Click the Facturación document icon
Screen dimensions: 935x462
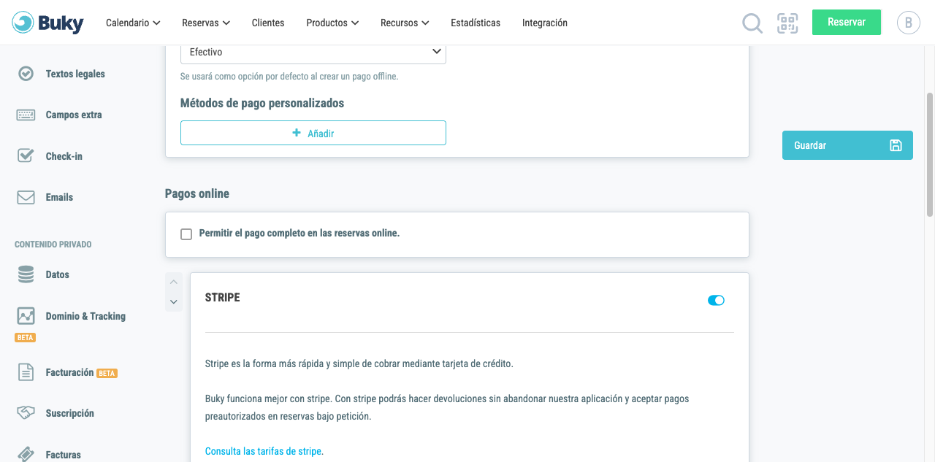(x=26, y=372)
